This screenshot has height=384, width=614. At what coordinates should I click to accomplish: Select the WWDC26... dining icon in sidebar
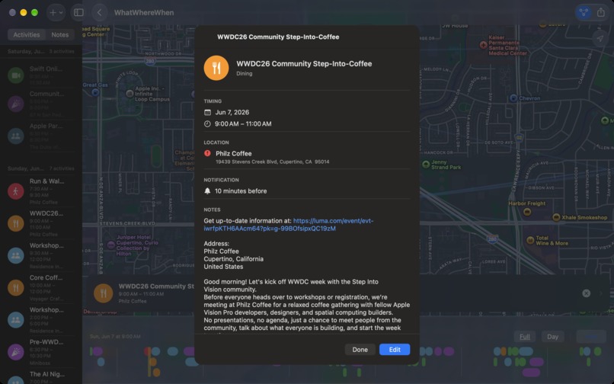(16, 223)
